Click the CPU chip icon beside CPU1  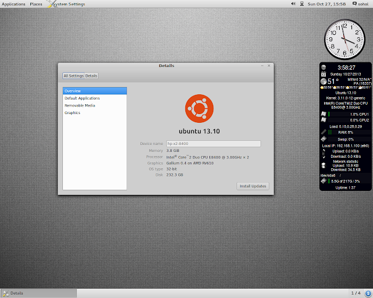click(323, 114)
